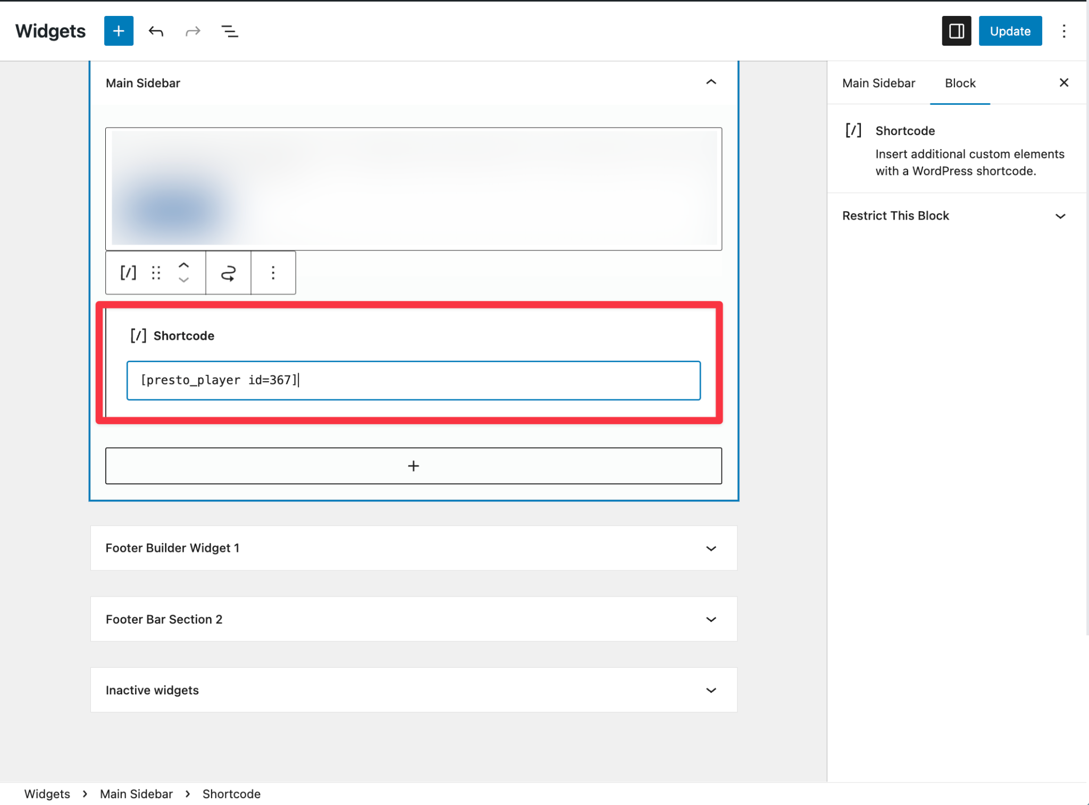Toggle the Settings sidebar panel icon

pyautogui.click(x=956, y=31)
